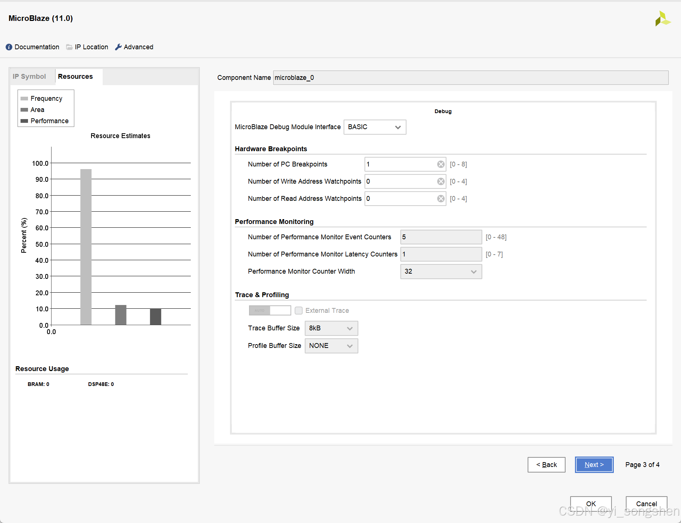681x523 pixels.
Task: Click Next to go to page 4
Action: pos(594,465)
